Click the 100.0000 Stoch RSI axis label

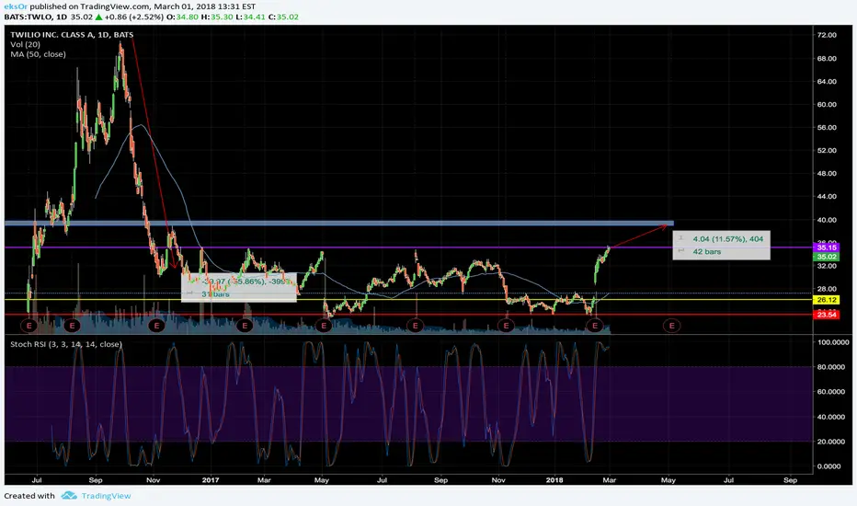[833, 342]
